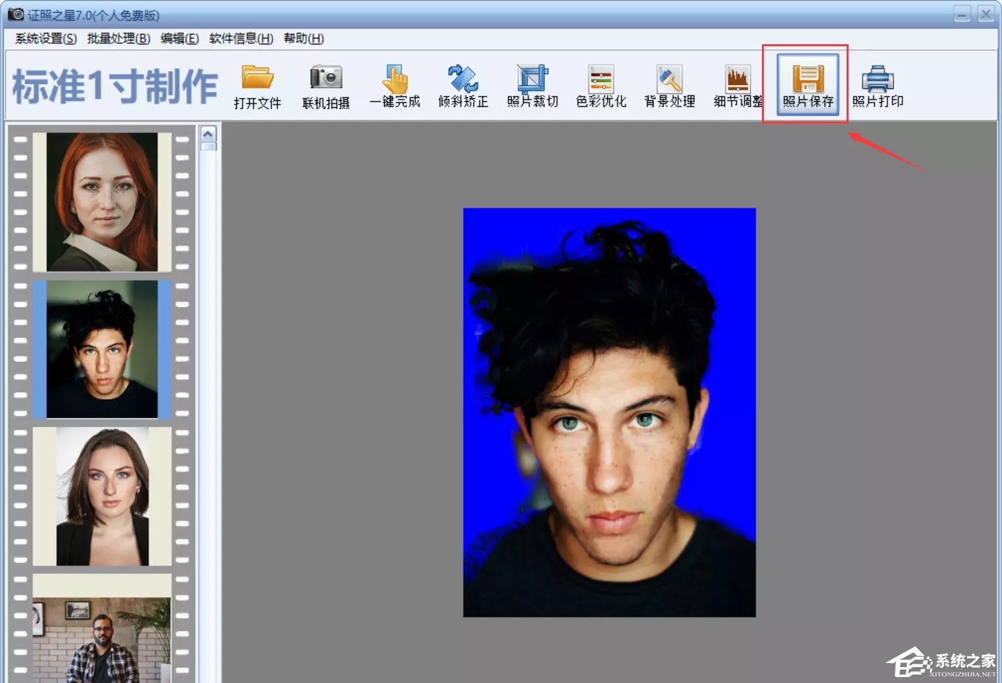The width and height of the screenshot is (1002, 683).
Task: Click the blue-background portrait preview
Action: 609,413
